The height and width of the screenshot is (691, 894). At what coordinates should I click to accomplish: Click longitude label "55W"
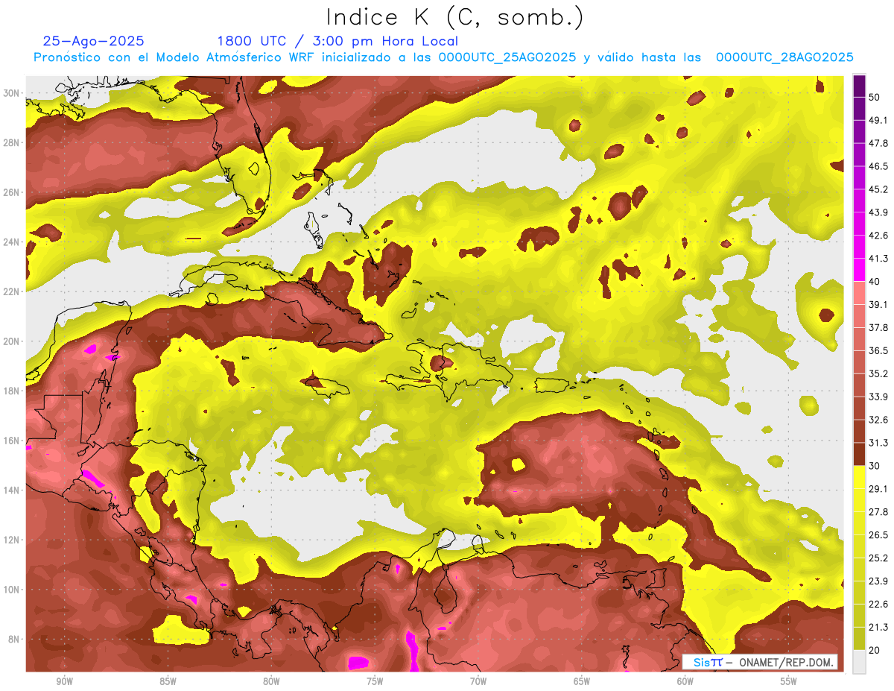[x=789, y=681]
